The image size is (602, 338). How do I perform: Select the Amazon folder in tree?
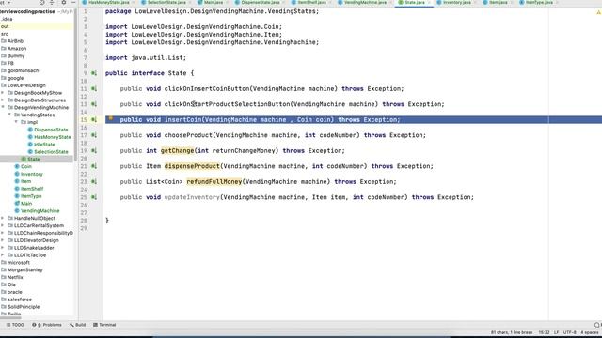[14, 48]
